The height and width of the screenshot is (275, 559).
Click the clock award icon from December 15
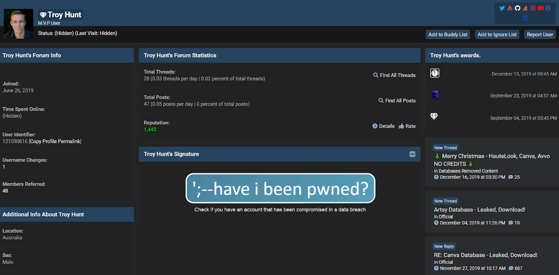[x=435, y=73]
